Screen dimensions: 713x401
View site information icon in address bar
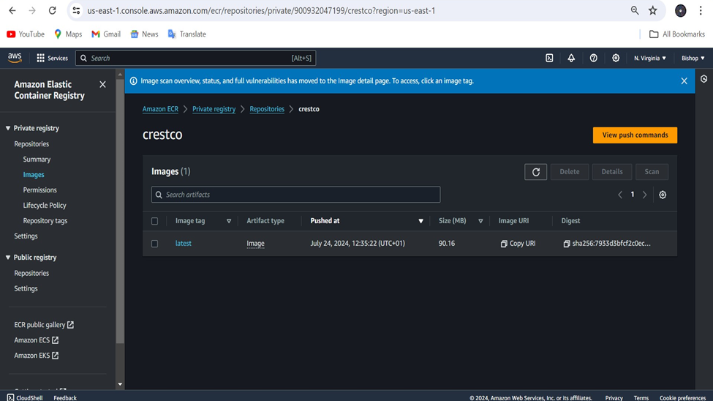(76, 10)
